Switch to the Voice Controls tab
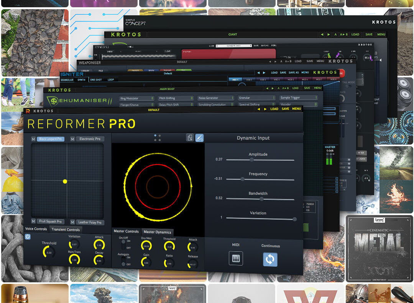The image size is (414, 303). point(36,229)
